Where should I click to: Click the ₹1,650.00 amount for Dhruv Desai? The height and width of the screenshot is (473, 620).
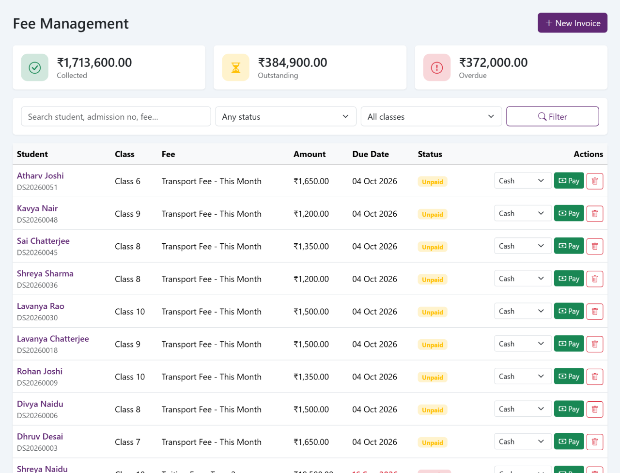pyautogui.click(x=311, y=442)
